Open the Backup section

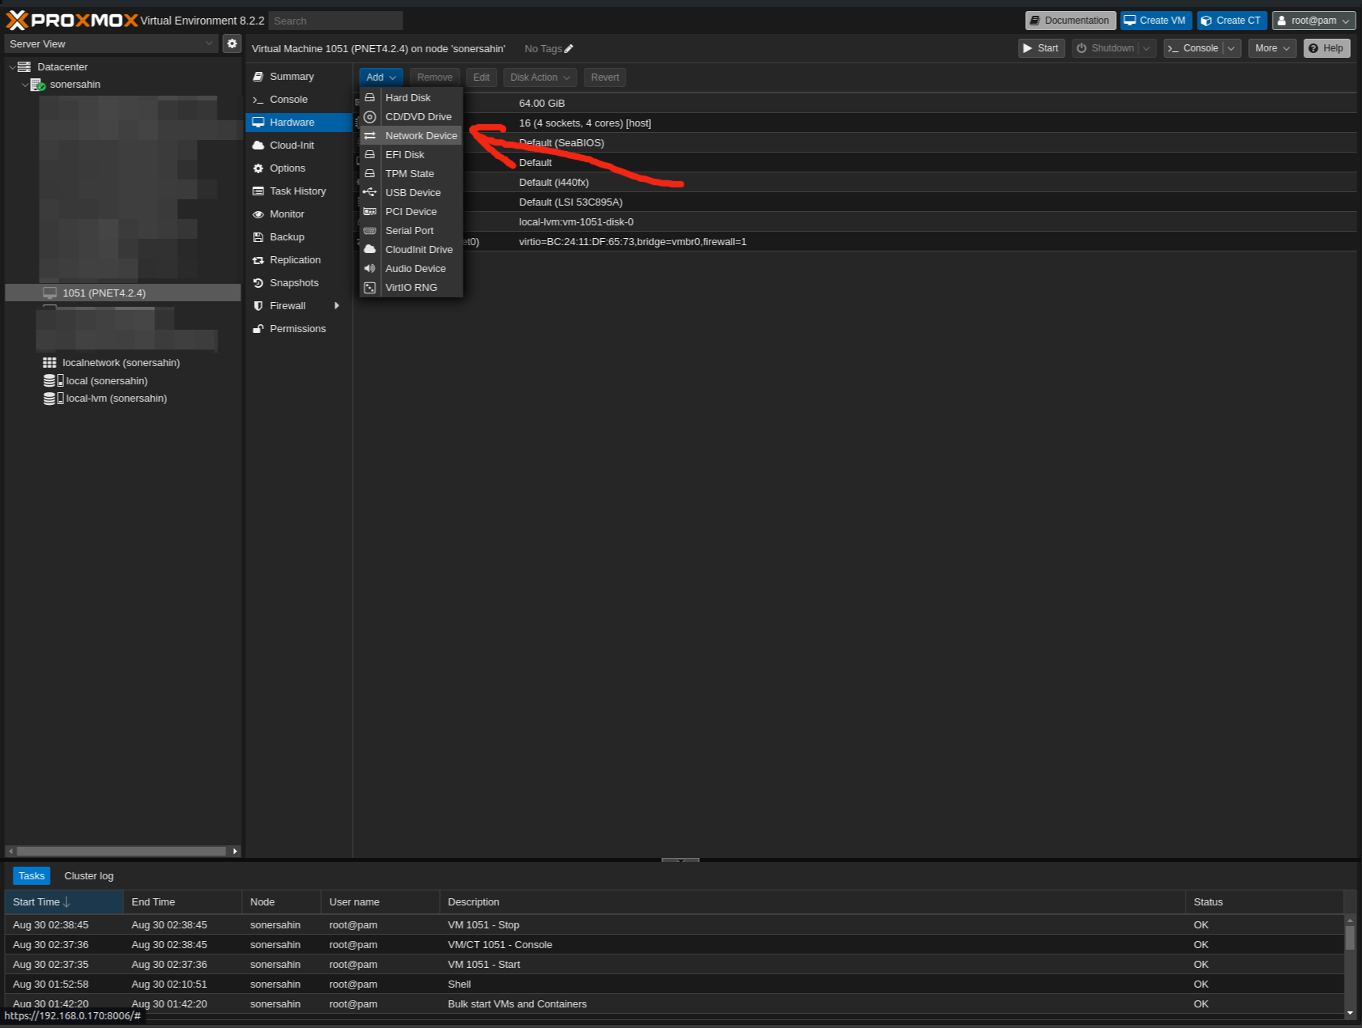point(286,237)
